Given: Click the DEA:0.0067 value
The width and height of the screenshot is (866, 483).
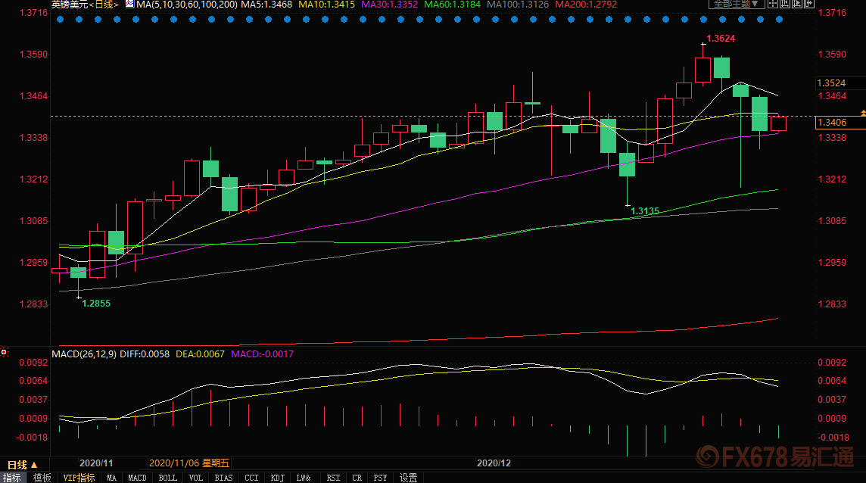Looking at the screenshot, I should coord(201,354).
